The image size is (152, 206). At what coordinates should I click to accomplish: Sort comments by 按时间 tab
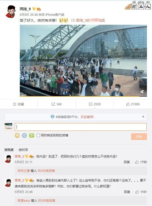pyautogui.click(x=23, y=150)
